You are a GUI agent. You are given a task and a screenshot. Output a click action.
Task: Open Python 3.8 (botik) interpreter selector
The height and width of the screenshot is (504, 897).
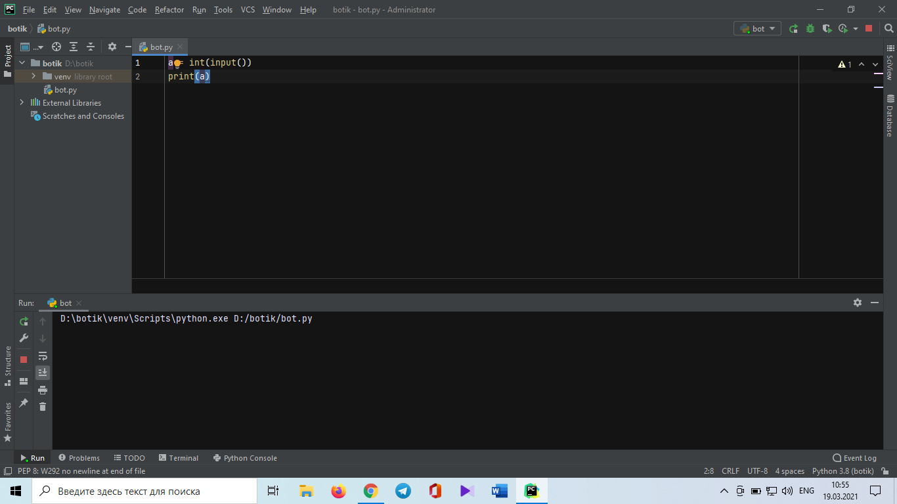pyautogui.click(x=842, y=471)
